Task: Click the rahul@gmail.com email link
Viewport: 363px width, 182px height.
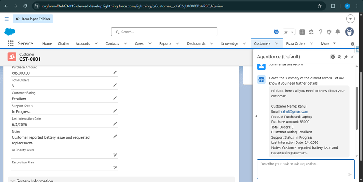Action: pos(294,111)
